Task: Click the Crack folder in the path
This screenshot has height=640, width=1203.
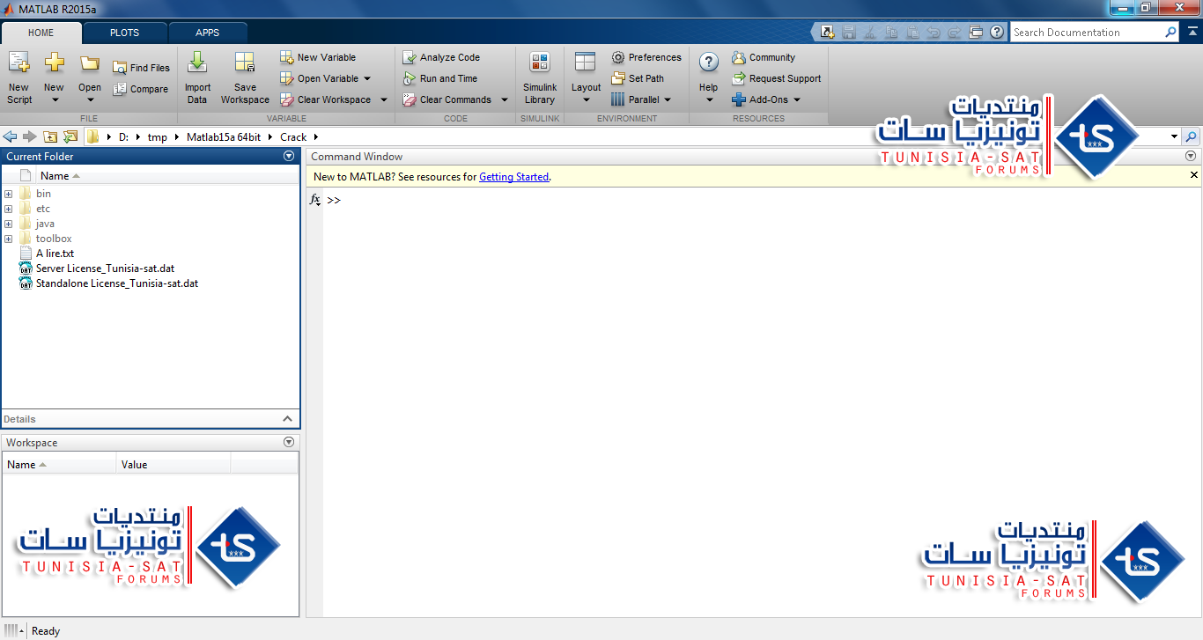Action: coord(293,136)
